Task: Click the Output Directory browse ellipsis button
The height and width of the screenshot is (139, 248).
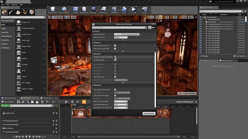Action: (x=141, y=34)
